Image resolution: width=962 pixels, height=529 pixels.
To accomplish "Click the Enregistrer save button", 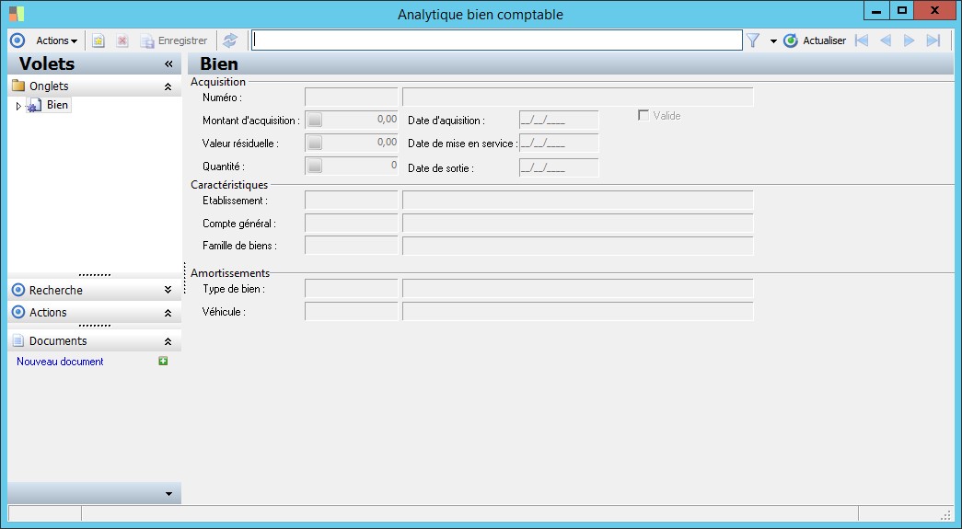I will [x=174, y=40].
